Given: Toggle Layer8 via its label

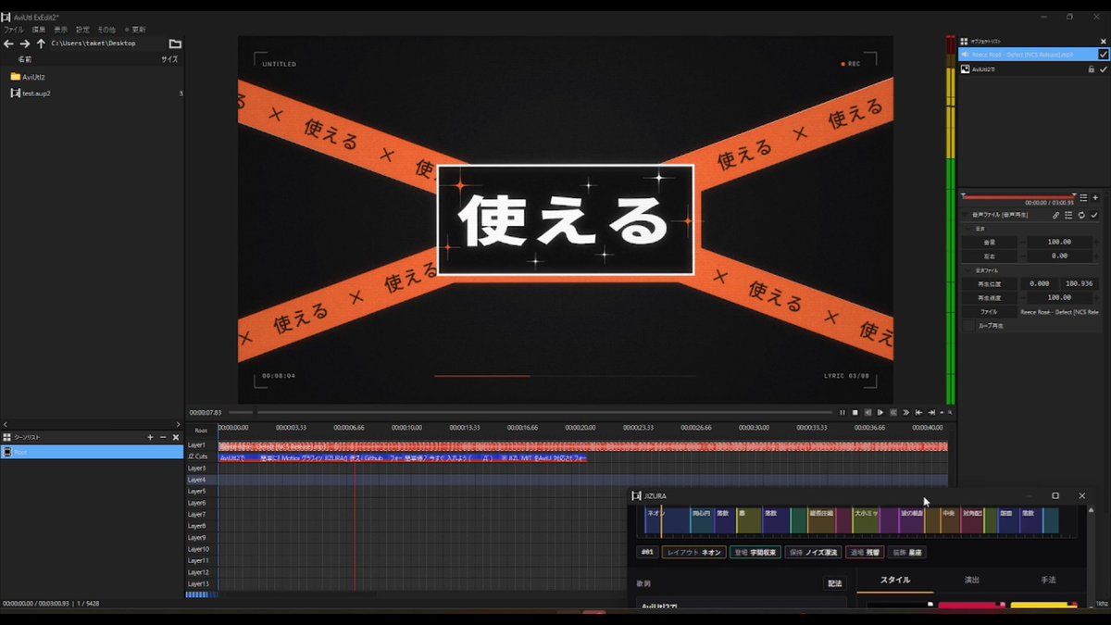Looking at the screenshot, I should pos(197,526).
